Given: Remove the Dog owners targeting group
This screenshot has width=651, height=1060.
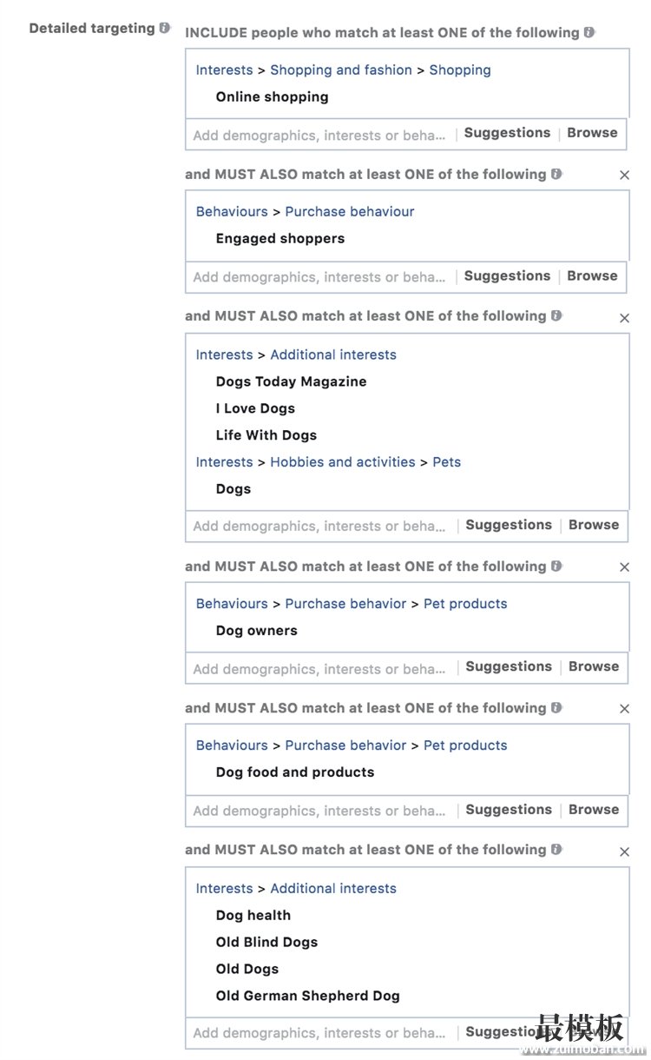Looking at the screenshot, I should coord(624,567).
